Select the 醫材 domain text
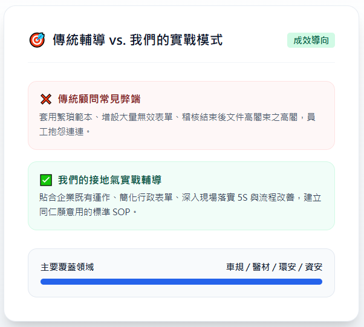This screenshot has width=364, height=327. pyautogui.click(x=261, y=267)
